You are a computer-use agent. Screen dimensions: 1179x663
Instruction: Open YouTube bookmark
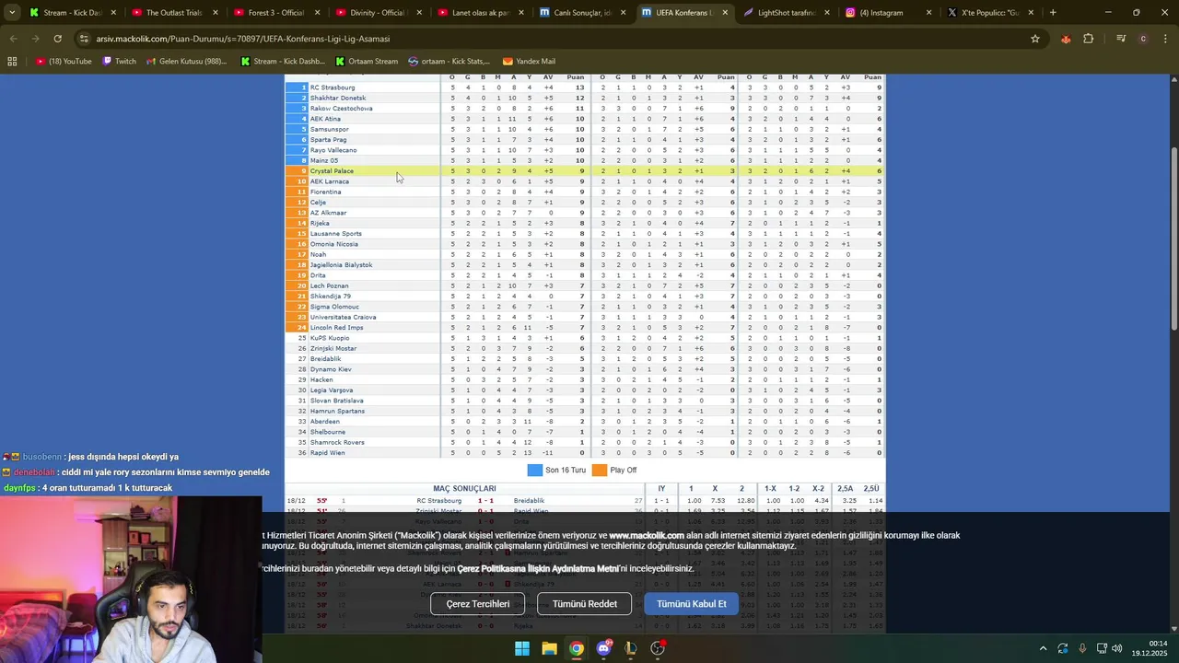[x=64, y=62]
